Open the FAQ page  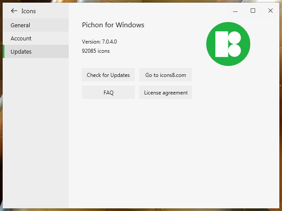tap(108, 93)
